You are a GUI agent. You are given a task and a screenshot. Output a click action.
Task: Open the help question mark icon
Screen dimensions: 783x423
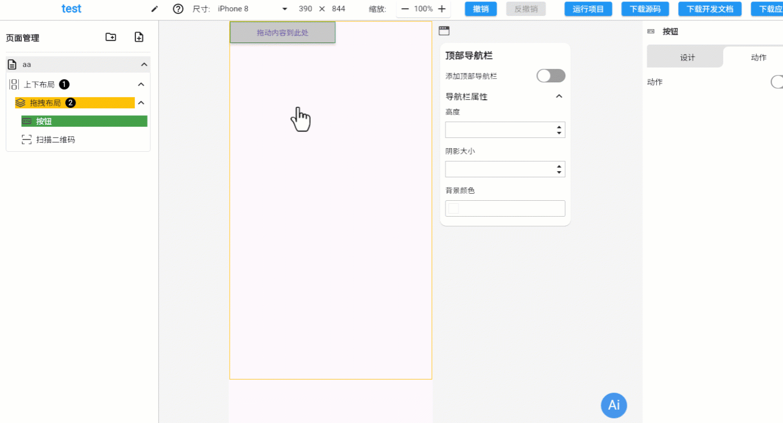[178, 9]
